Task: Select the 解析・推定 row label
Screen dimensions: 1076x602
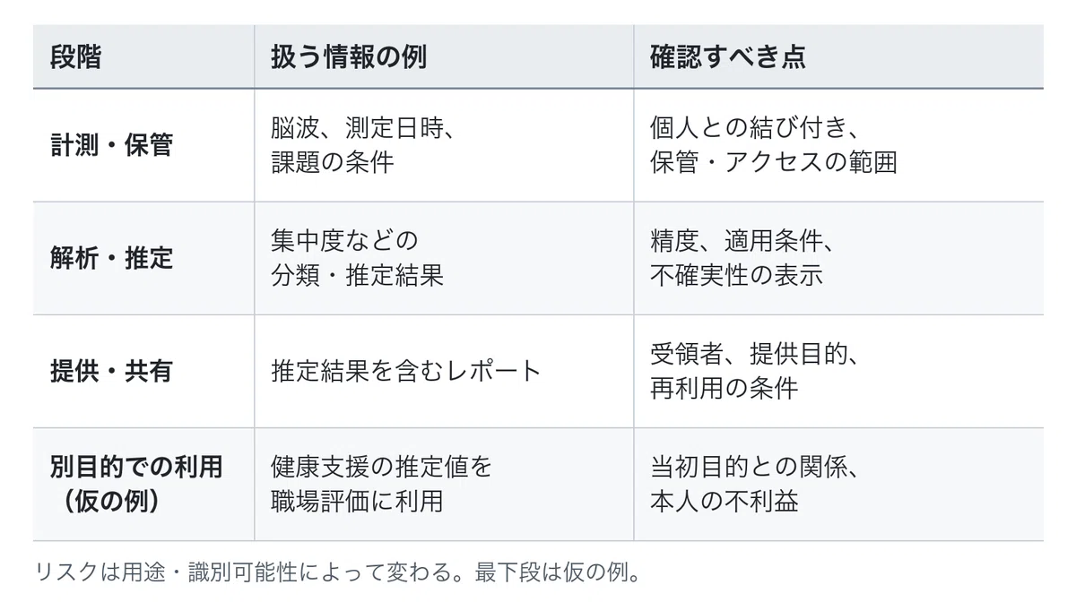Action: [111, 258]
